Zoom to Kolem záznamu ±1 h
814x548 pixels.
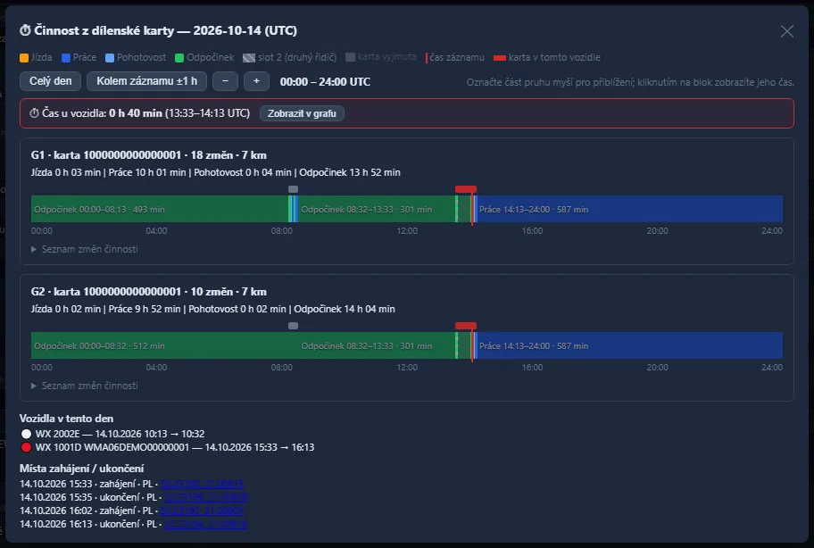(146, 81)
